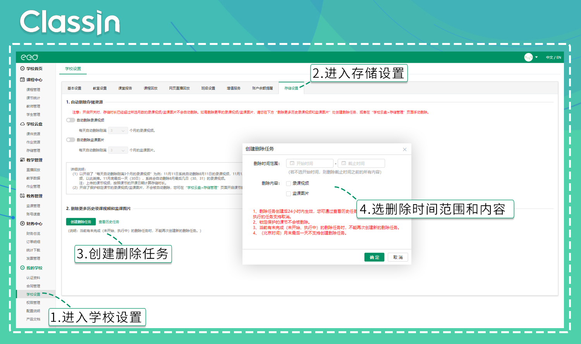
Task: Cancel dialog with 取消 button
Action: pos(398,257)
